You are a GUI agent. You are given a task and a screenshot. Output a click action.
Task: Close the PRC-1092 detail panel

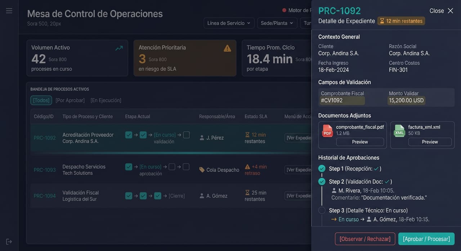(442, 11)
